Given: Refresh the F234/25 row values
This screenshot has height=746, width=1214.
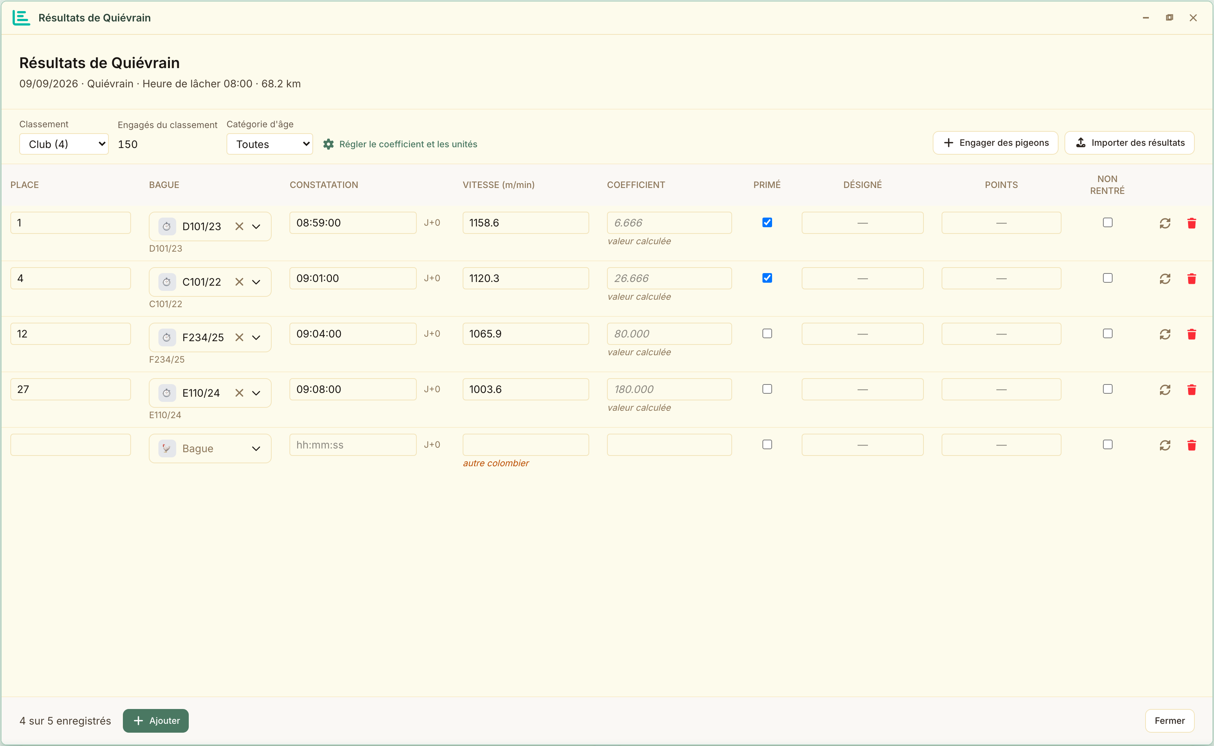Looking at the screenshot, I should click(1165, 334).
